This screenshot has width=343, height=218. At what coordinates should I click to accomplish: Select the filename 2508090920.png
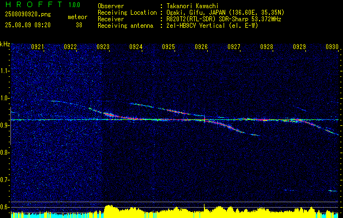pos(28,15)
